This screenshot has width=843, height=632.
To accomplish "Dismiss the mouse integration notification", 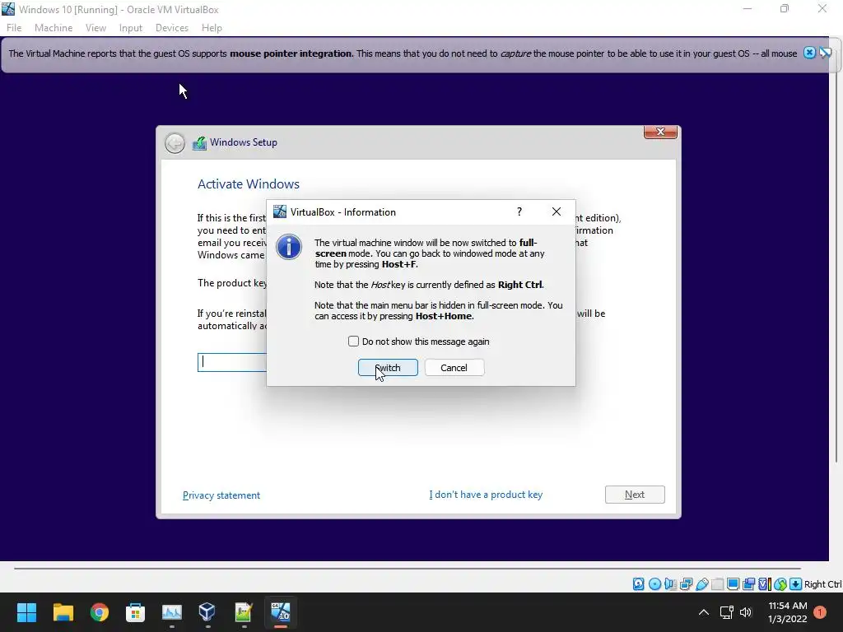I will pyautogui.click(x=809, y=53).
